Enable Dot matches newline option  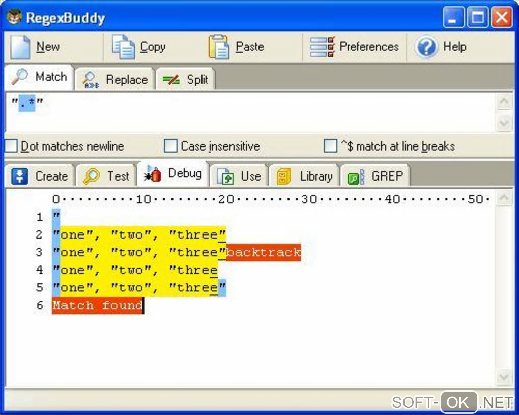(x=11, y=146)
